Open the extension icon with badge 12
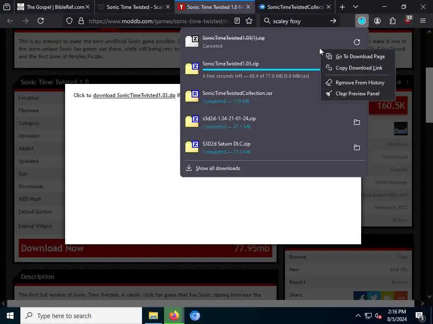The width and height of the screenshot is (433, 324). (408, 20)
